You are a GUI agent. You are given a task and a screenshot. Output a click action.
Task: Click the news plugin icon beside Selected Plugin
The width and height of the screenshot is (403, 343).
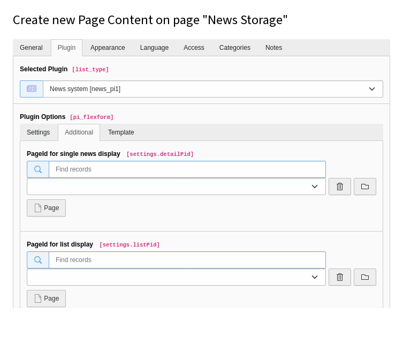tap(32, 89)
